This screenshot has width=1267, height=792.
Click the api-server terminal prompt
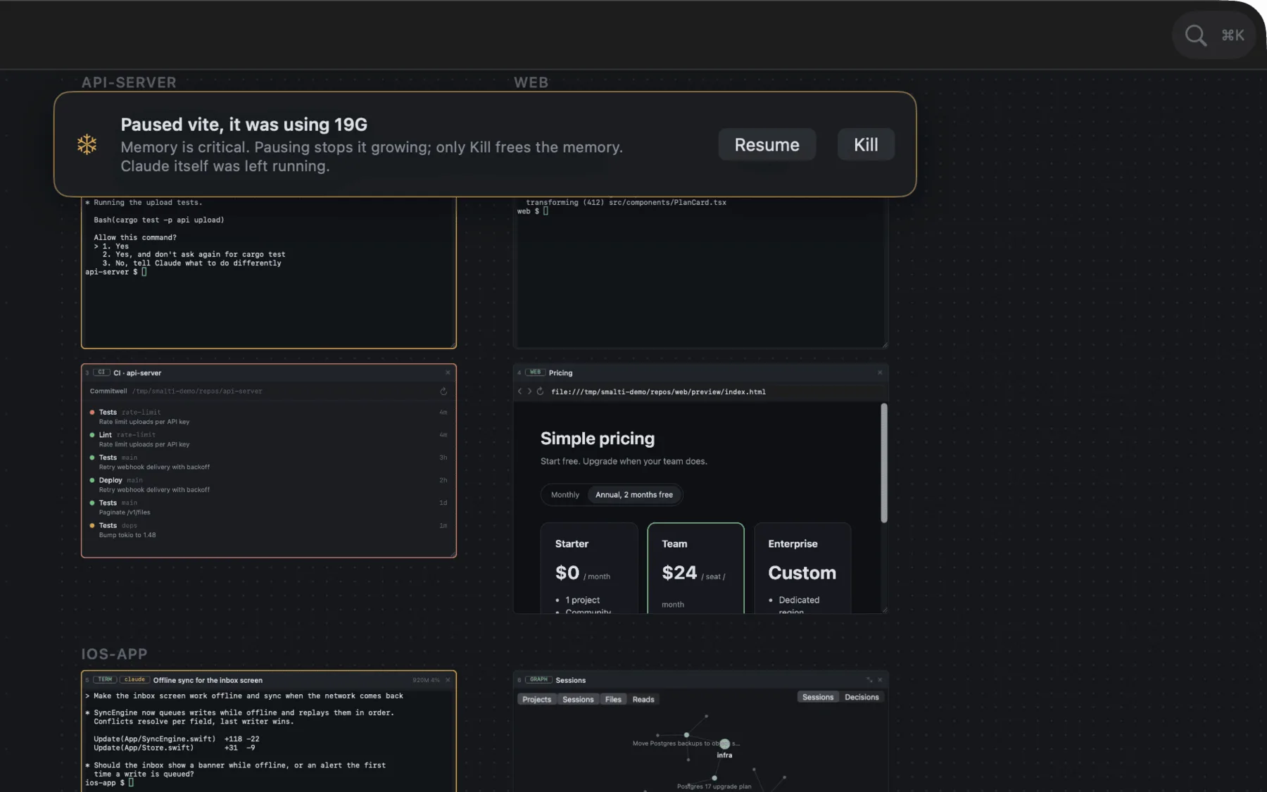point(116,272)
